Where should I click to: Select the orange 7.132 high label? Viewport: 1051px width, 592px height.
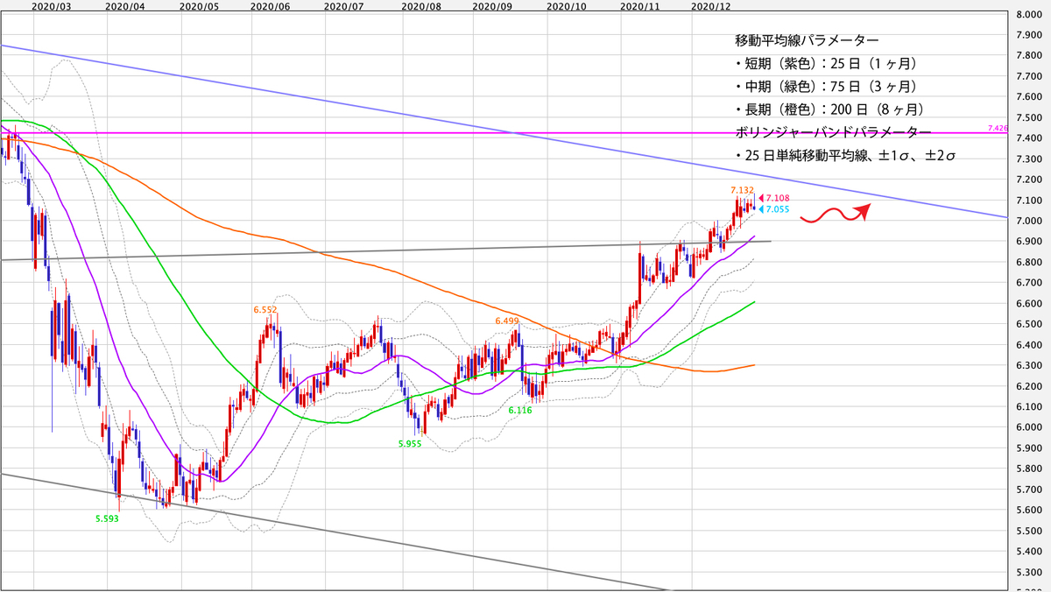tap(742, 189)
